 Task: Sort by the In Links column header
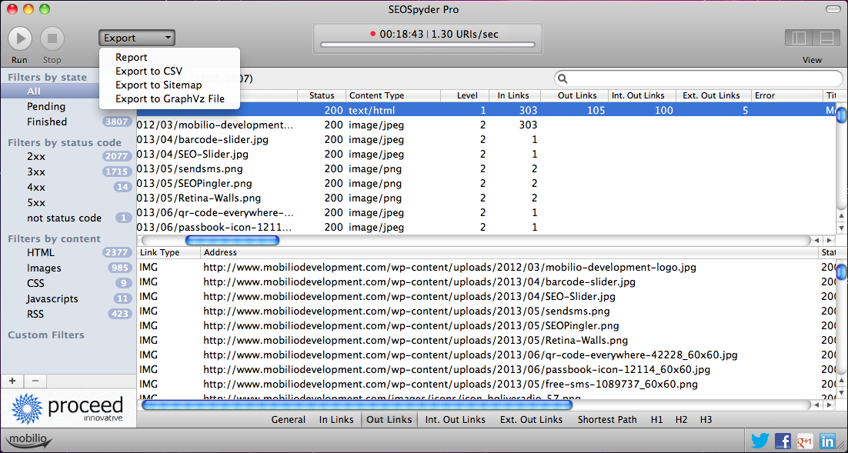pyautogui.click(x=516, y=95)
